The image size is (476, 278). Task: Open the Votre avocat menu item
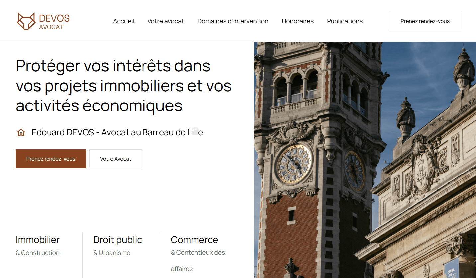pyautogui.click(x=166, y=21)
